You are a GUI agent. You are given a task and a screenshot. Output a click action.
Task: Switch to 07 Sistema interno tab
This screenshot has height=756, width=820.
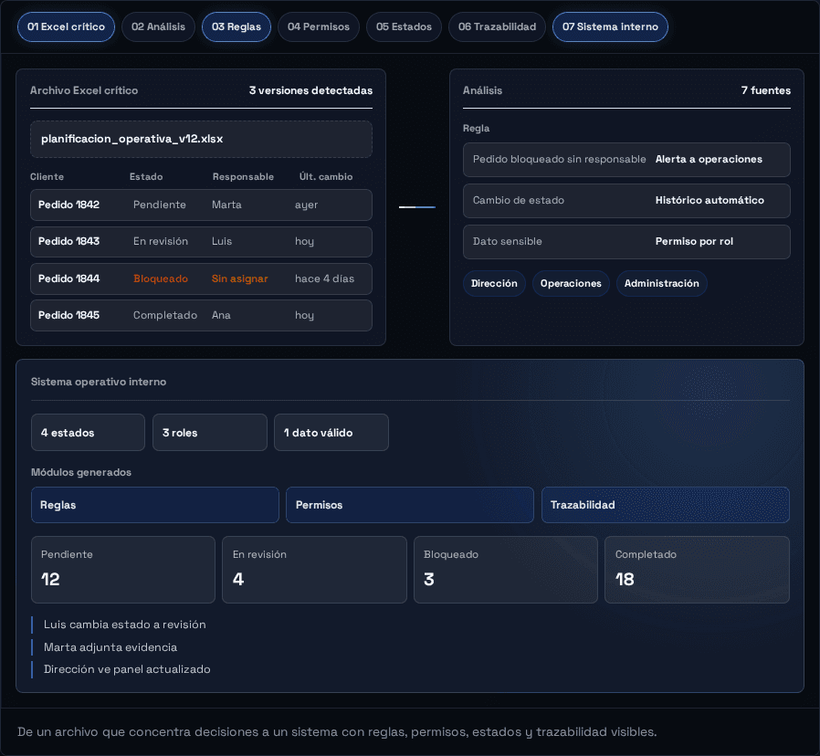click(610, 26)
